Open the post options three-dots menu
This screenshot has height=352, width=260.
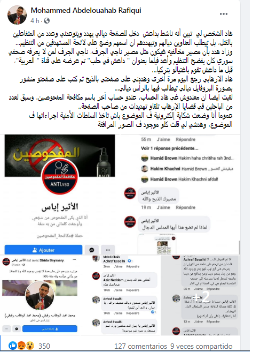coord(223,14)
